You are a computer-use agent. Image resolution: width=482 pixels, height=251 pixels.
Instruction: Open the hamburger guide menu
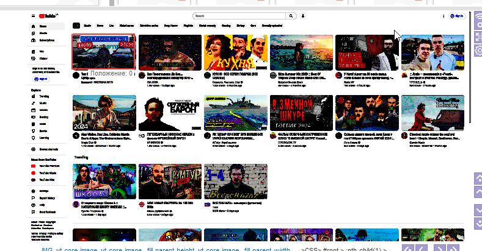coord(32,16)
